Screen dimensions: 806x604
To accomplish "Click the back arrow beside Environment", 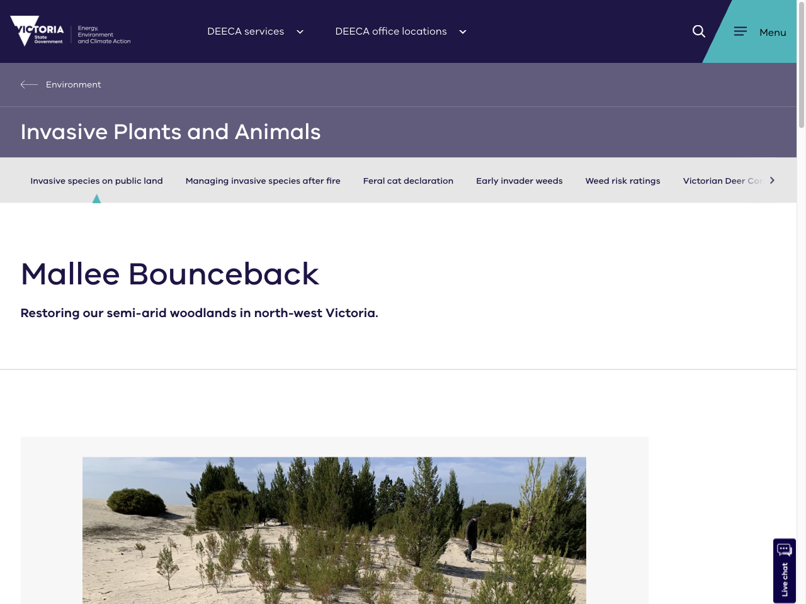I will 29,84.
